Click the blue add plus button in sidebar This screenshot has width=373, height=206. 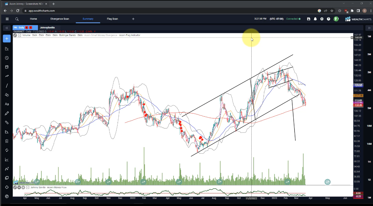tap(6, 39)
